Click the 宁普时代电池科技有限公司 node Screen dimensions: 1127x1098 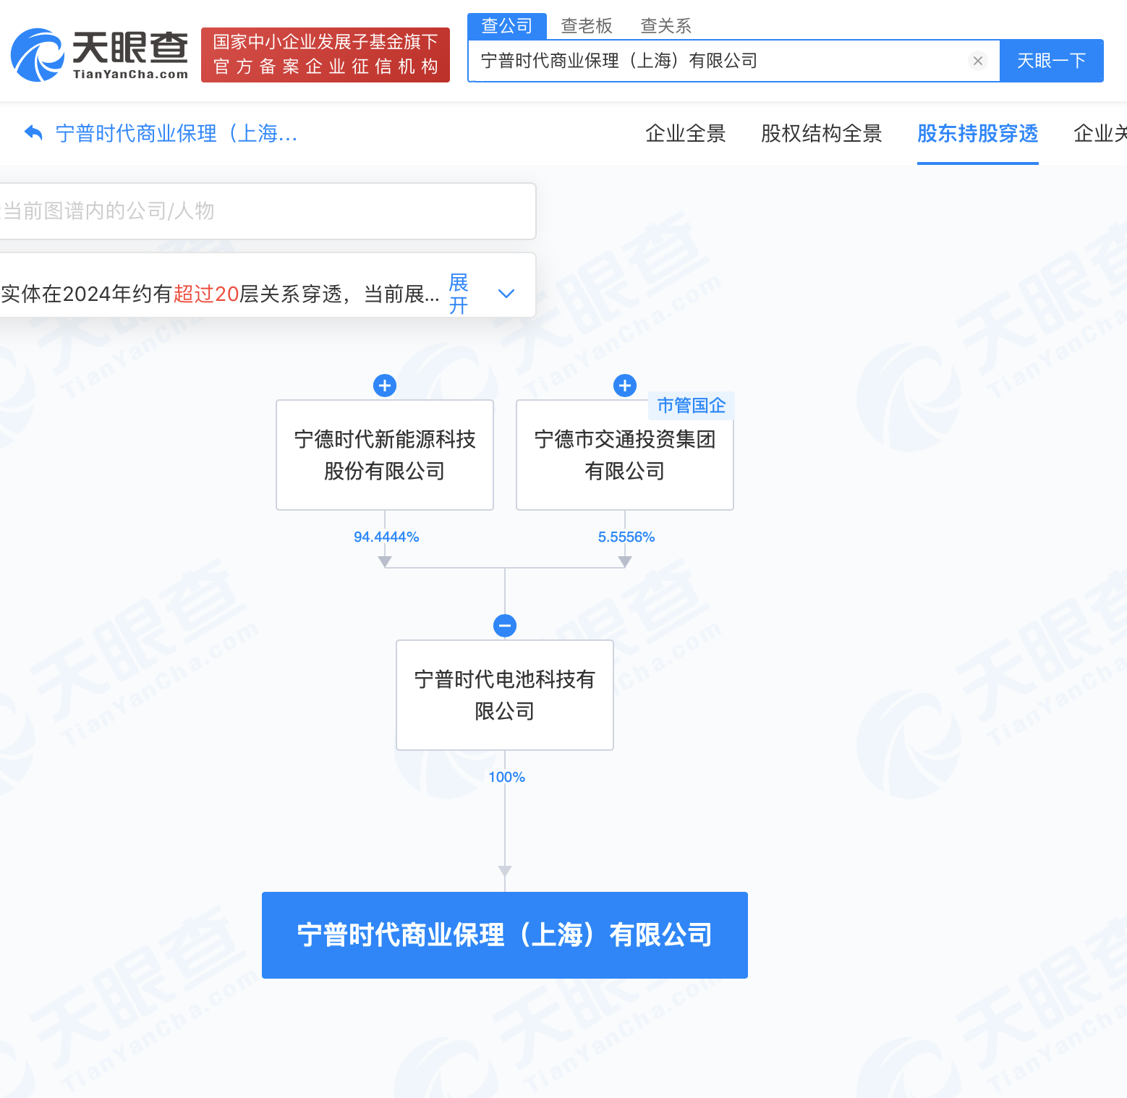[505, 695]
